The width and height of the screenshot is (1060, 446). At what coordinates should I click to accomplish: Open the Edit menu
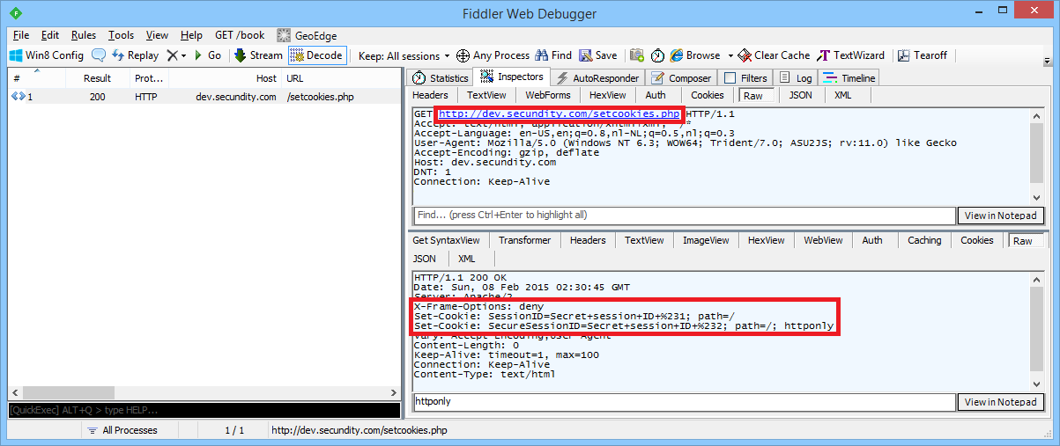pyautogui.click(x=50, y=35)
